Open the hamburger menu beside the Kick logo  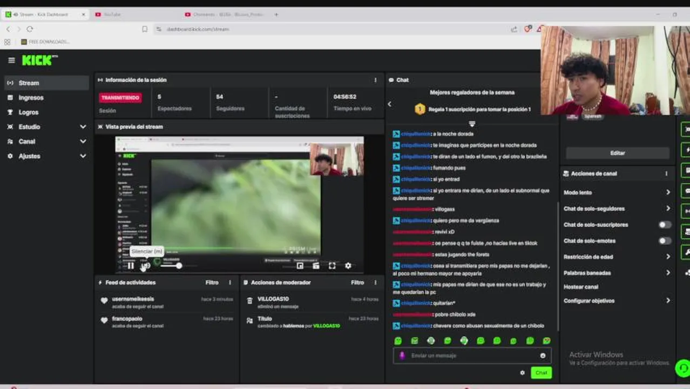11,61
